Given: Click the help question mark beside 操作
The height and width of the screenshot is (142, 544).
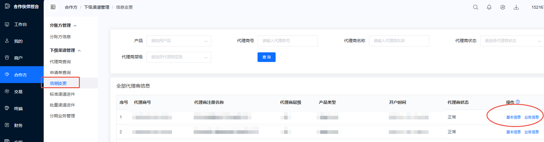Looking at the screenshot, I should pyautogui.click(x=518, y=102).
